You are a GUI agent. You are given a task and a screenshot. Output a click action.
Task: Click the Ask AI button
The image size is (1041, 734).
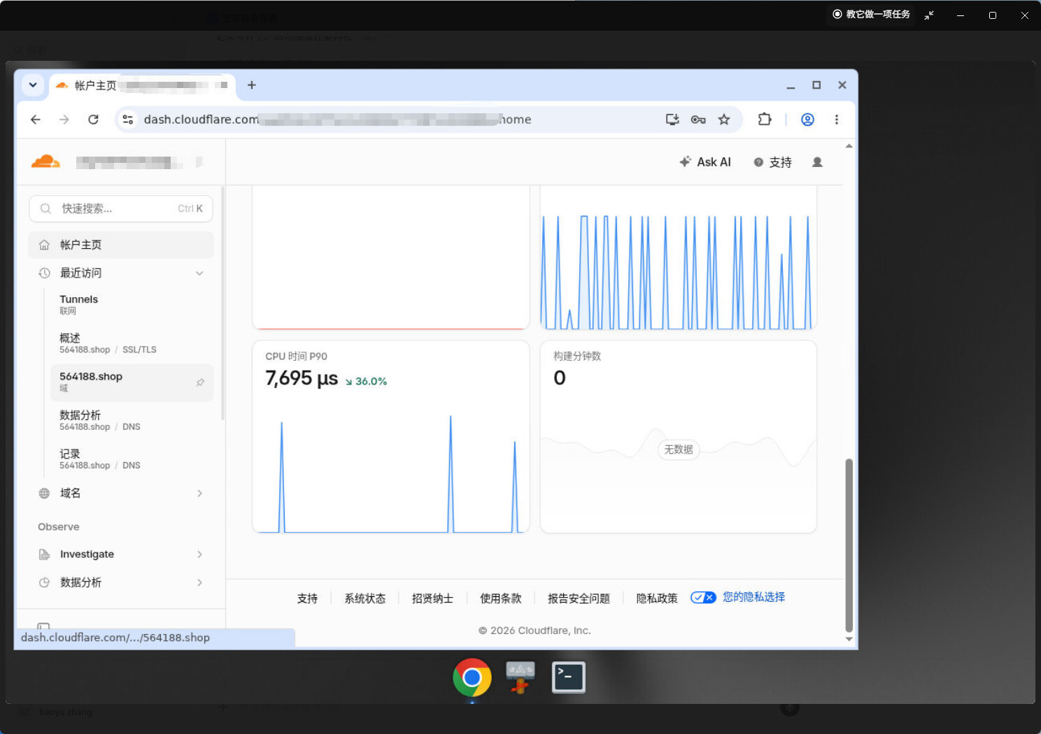pyautogui.click(x=705, y=162)
